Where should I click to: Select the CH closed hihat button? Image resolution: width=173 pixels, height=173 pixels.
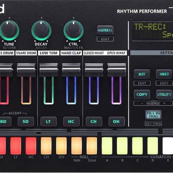[x=94, y=122]
